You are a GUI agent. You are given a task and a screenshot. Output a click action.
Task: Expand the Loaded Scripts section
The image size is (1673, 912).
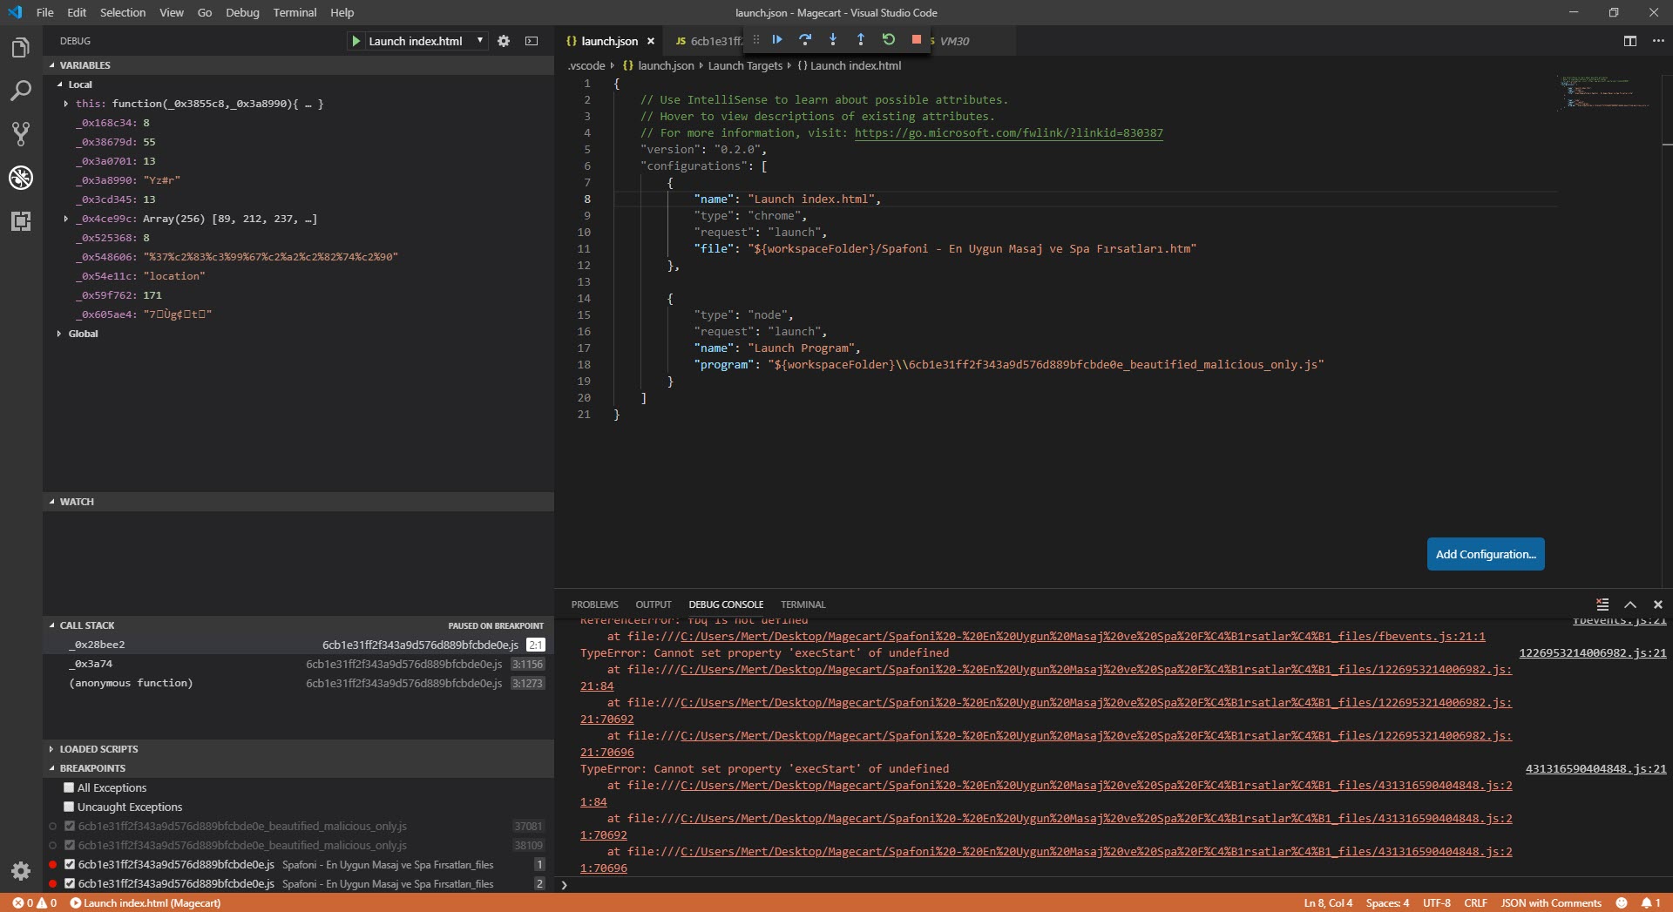(x=52, y=749)
